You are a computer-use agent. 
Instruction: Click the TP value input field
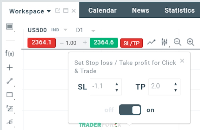pyautogui.click(x=164, y=87)
